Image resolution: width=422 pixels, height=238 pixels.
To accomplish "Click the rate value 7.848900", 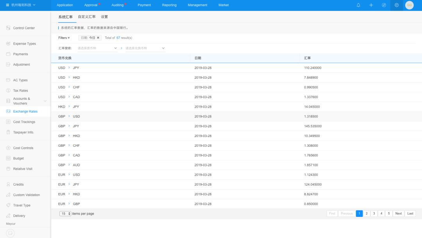I will coord(311,78).
